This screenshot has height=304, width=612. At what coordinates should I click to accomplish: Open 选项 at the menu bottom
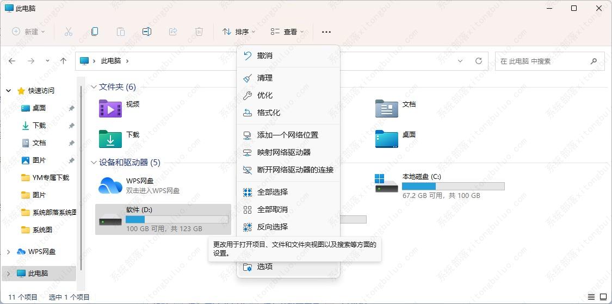coord(264,266)
